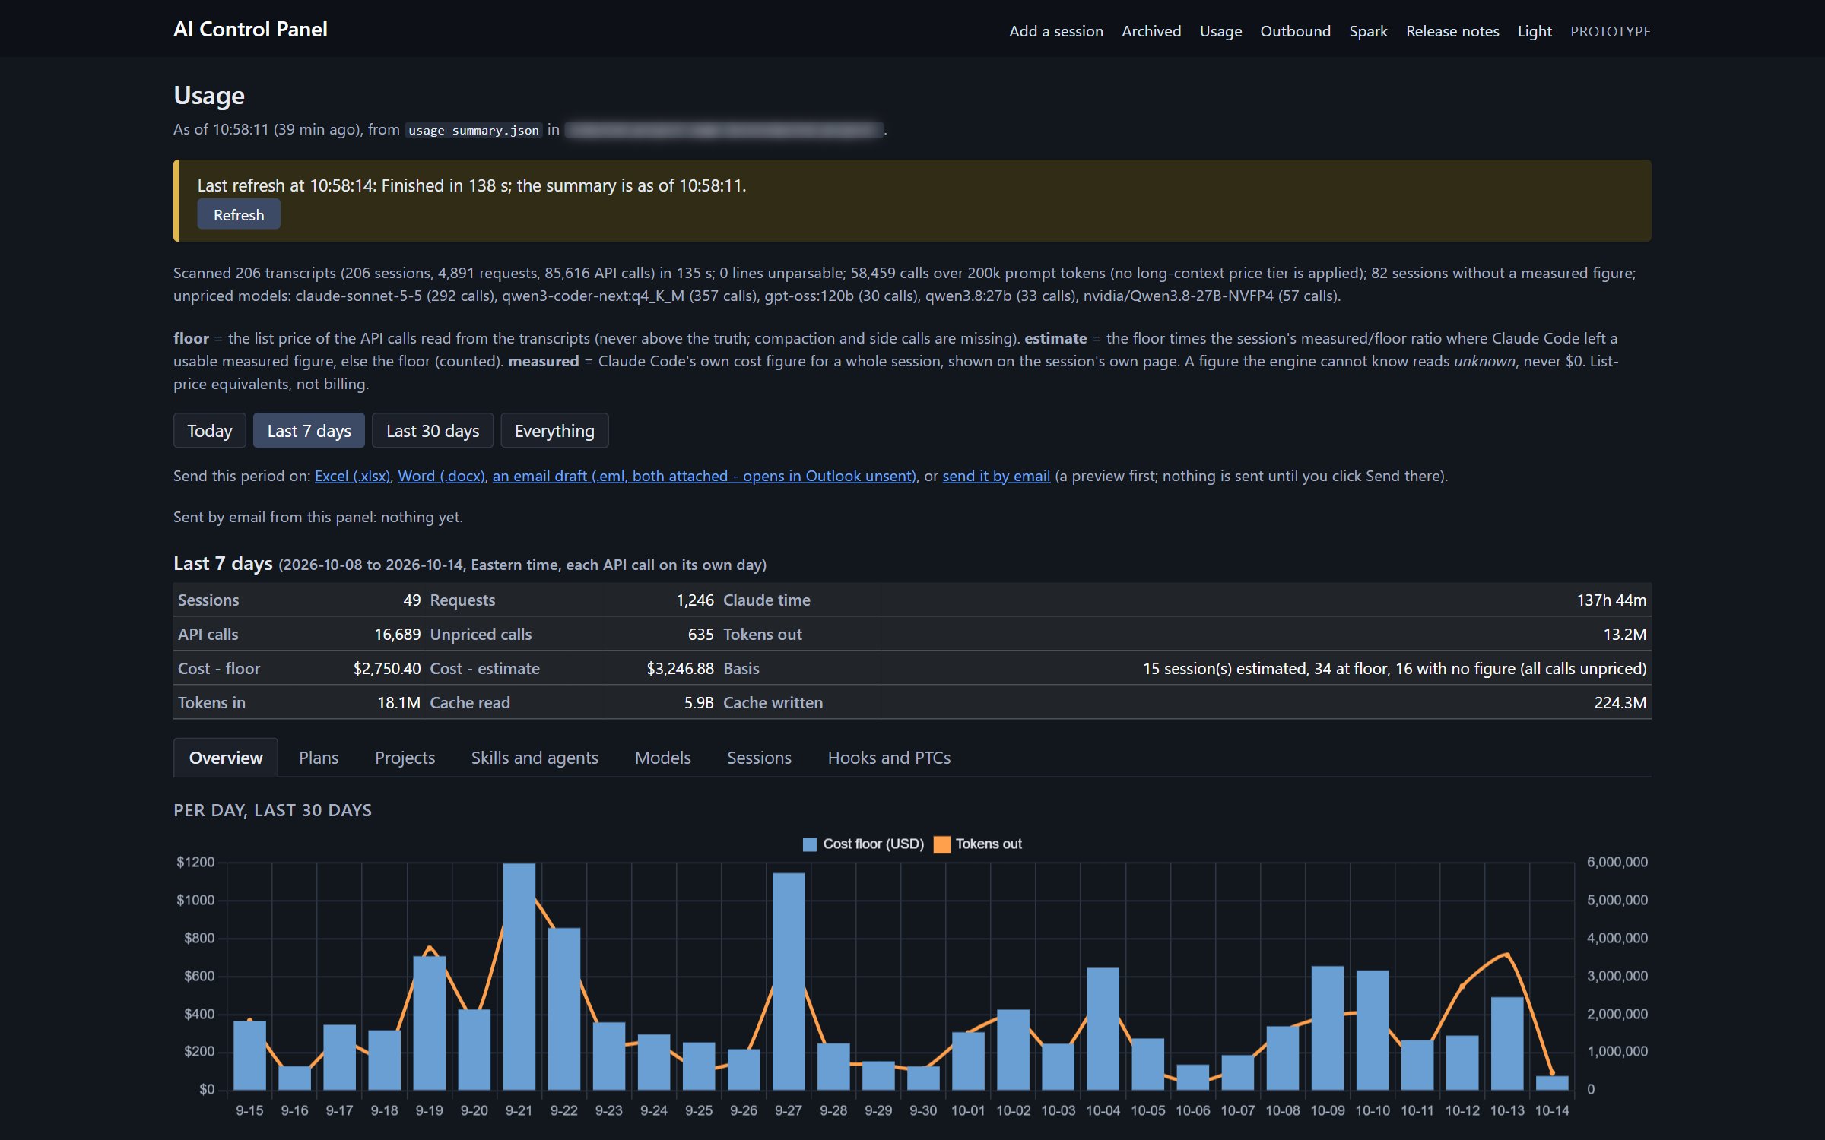Viewport: 1825px width, 1140px height.
Task: Click the API calls value 16,689
Action: [398, 635]
